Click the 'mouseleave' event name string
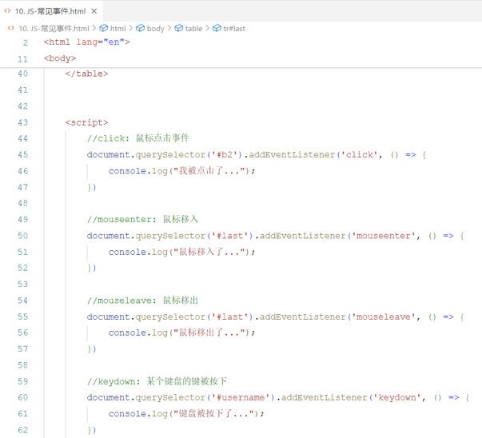 (383, 317)
